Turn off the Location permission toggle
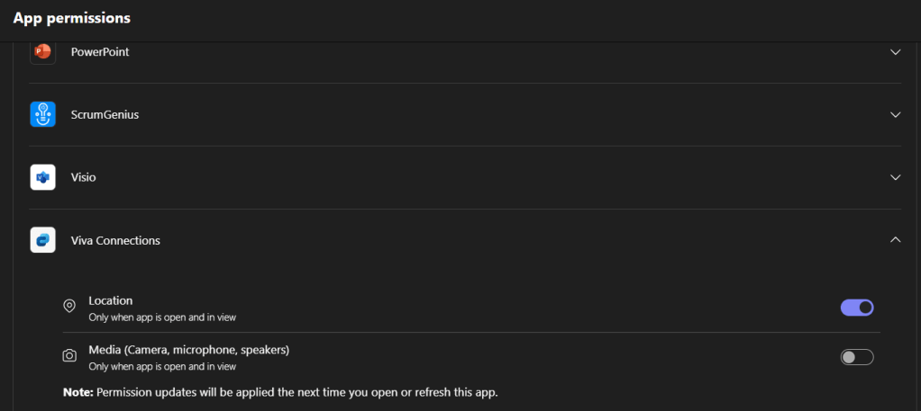Viewport: 921px width, 411px height. (x=857, y=308)
